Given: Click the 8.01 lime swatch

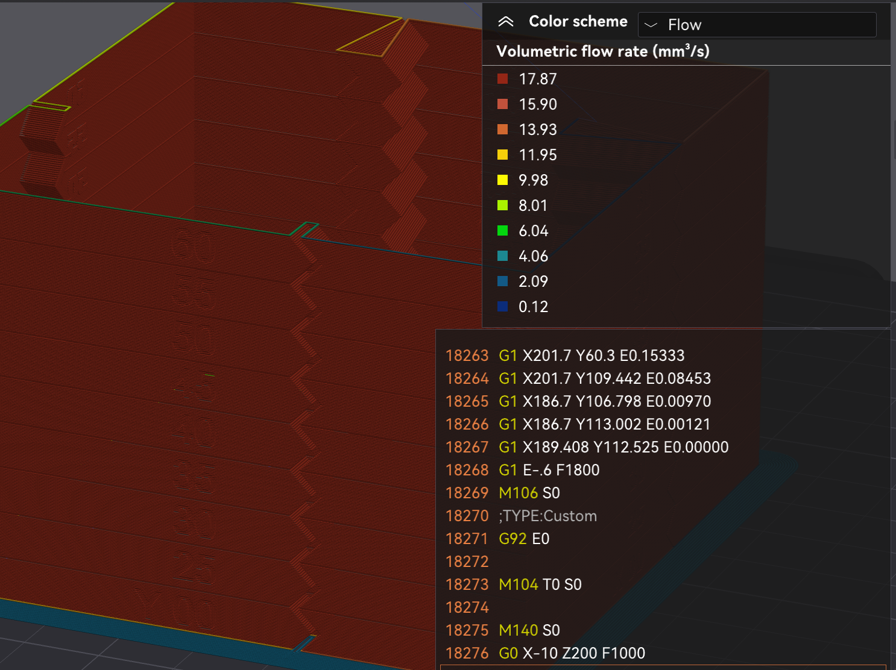Looking at the screenshot, I should pos(502,205).
